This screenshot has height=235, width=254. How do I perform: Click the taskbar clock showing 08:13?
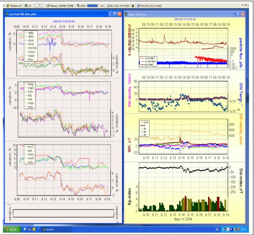[x=243, y=229]
